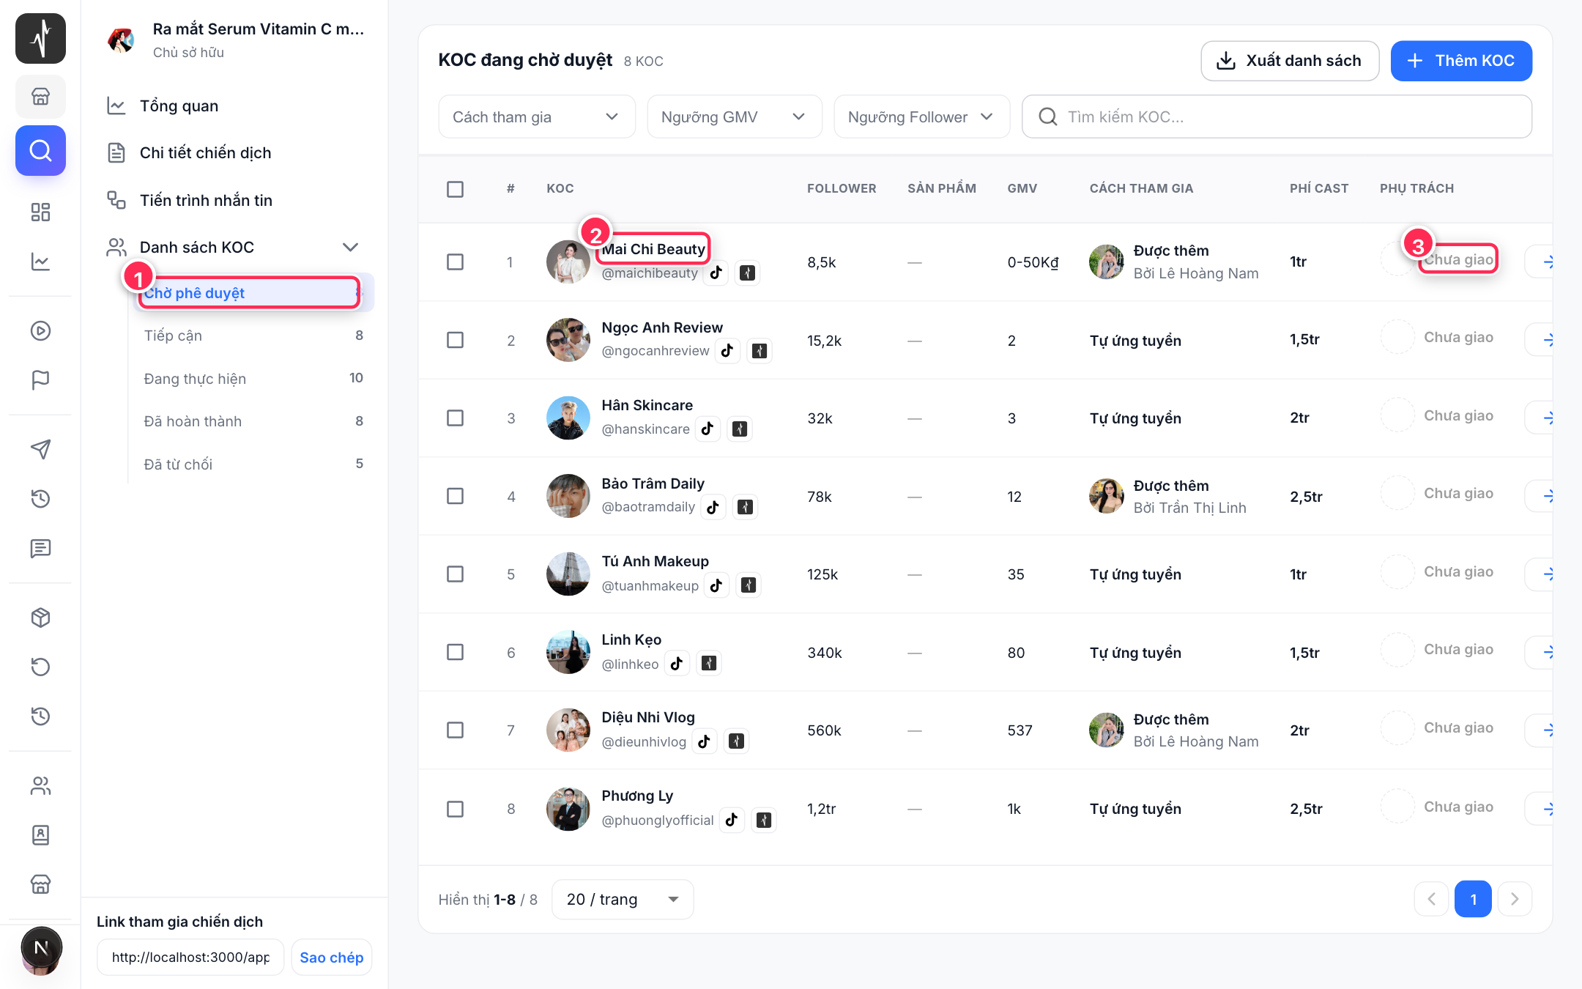Open the 20 / trang page size selector
The width and height of the screenshot is (1582, 989).
coord(622,899)
